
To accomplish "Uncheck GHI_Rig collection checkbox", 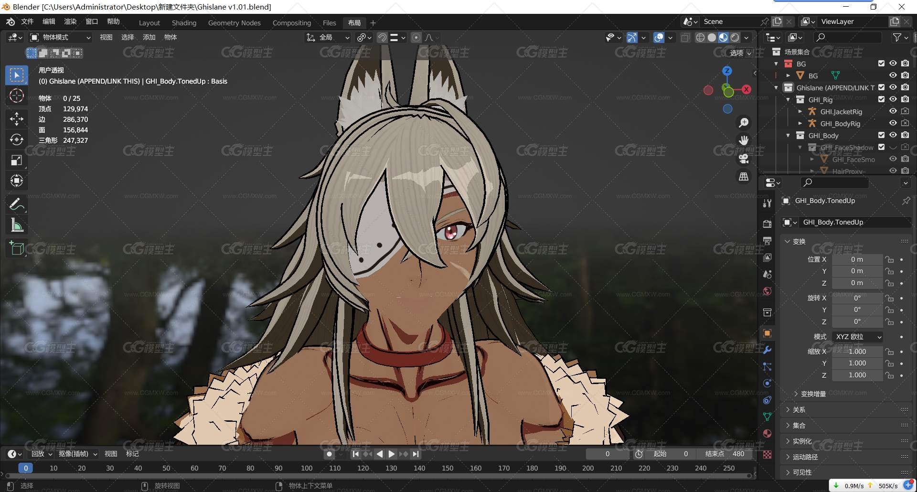I will [x=881, y=99].
